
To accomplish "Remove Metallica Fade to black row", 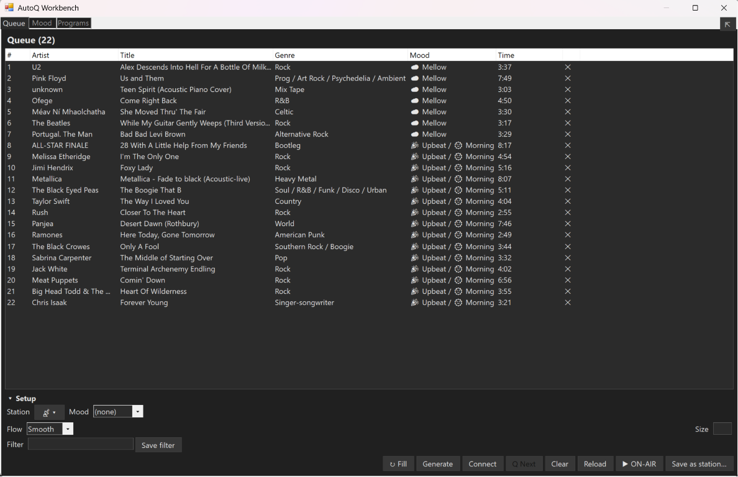I will 568,179.
